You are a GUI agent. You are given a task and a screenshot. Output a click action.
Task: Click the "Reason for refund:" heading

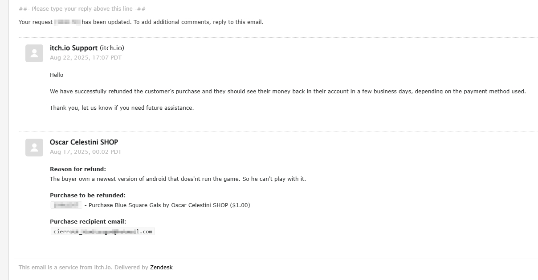tap(78, 169)
